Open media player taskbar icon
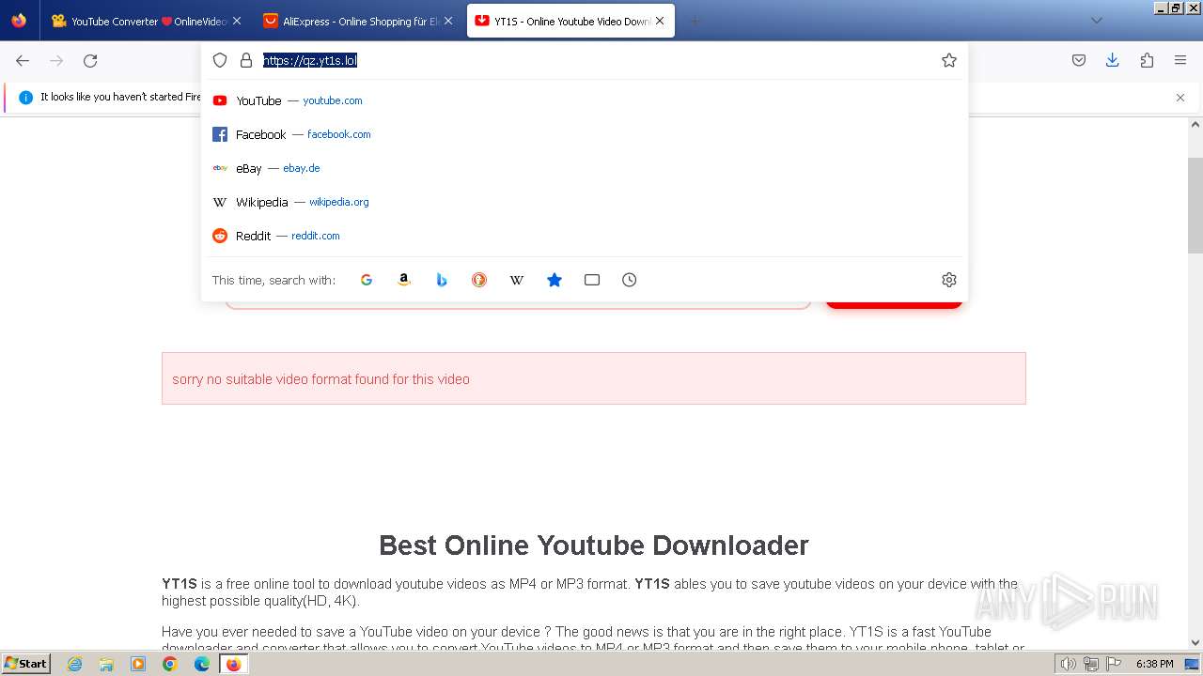The width and height of the screenshot is (1203, 676). pos(138,664)
